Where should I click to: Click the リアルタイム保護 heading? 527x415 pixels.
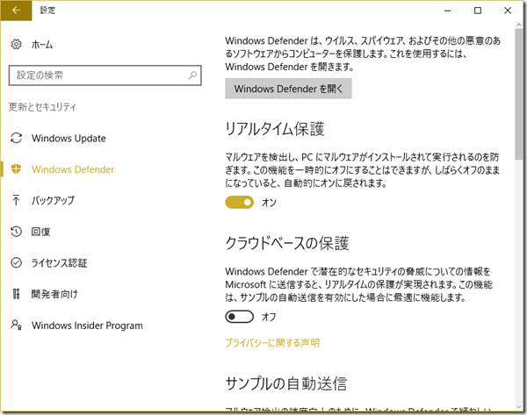pyautogui.click(x=275, y=129)
